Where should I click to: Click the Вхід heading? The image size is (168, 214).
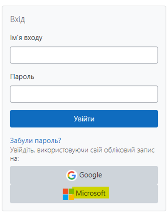click(18, 20)
